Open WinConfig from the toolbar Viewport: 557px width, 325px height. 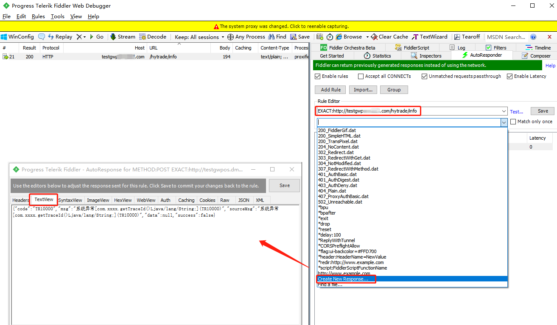tap(17, 37)
